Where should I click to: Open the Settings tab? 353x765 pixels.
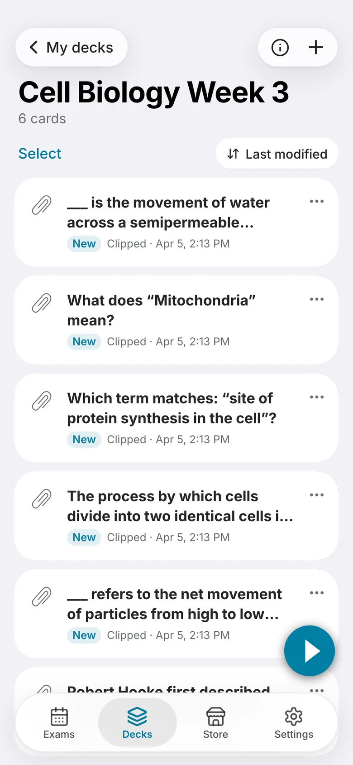(294, 723)
